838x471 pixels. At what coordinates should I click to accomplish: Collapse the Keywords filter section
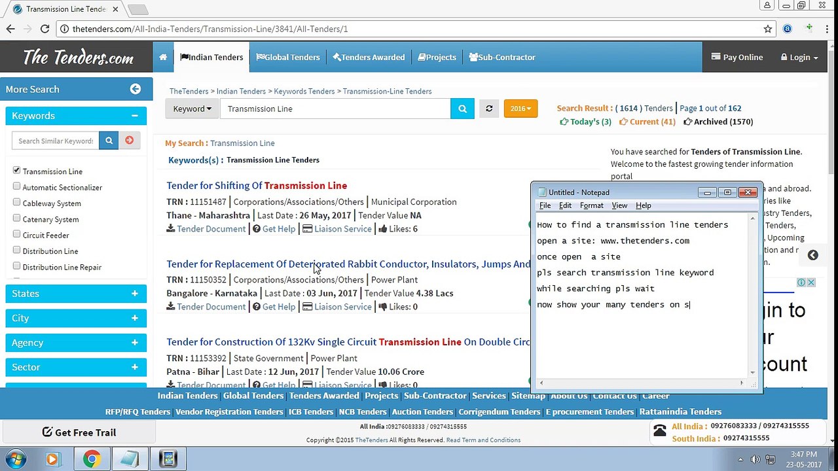click(134, 116)
